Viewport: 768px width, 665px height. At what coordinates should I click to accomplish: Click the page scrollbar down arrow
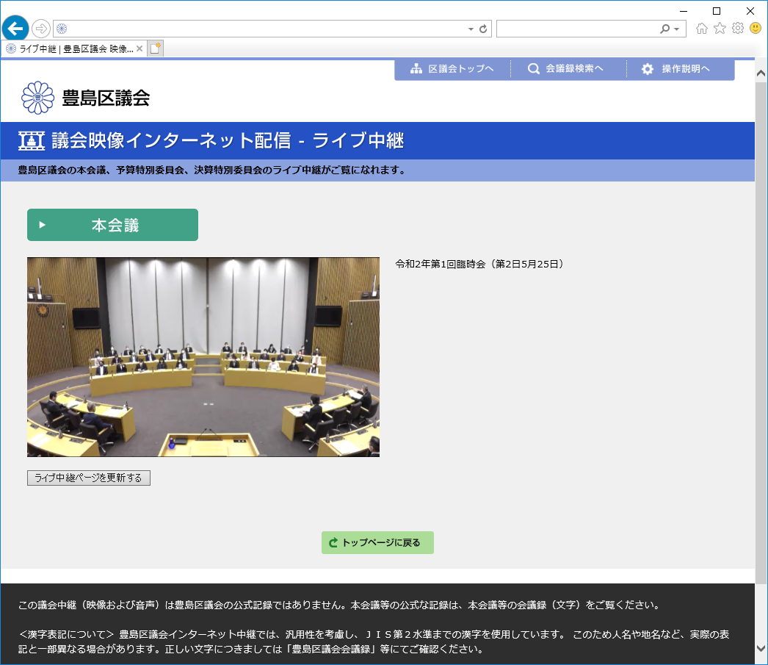tap(761, 649)
